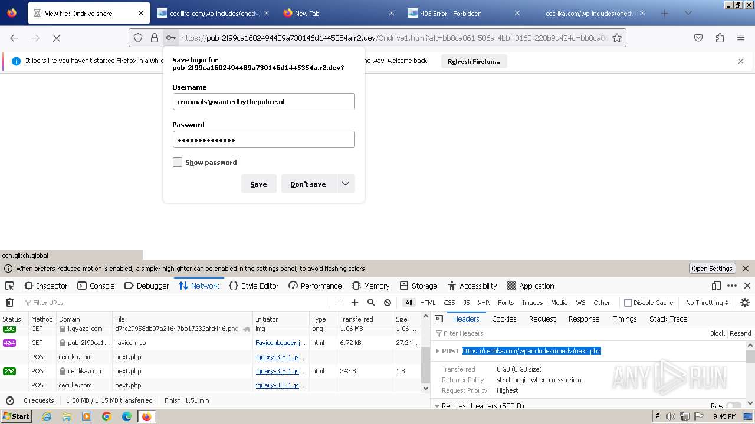Stop loading the current page
This screenshot has width=755, height=424.
click(57, 38)
